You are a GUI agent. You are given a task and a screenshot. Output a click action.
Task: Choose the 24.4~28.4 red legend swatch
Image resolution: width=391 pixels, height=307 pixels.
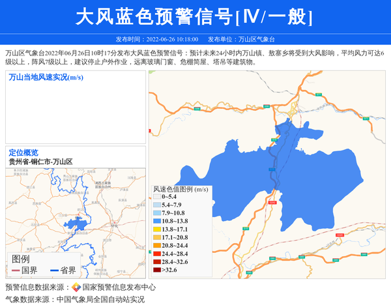156,253
